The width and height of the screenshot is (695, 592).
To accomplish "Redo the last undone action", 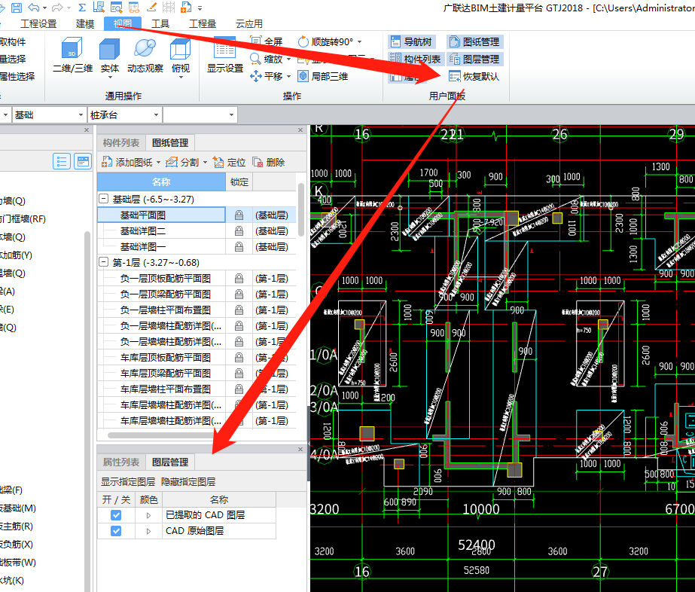I will click(58, 7).
